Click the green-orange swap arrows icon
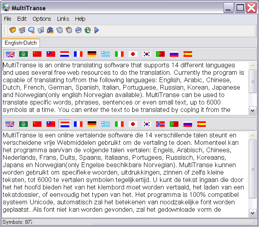The height and width of the screenshot is (227, 259). pos(88,30)
